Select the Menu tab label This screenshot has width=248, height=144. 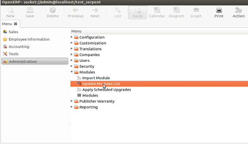[x=7, y=24]
